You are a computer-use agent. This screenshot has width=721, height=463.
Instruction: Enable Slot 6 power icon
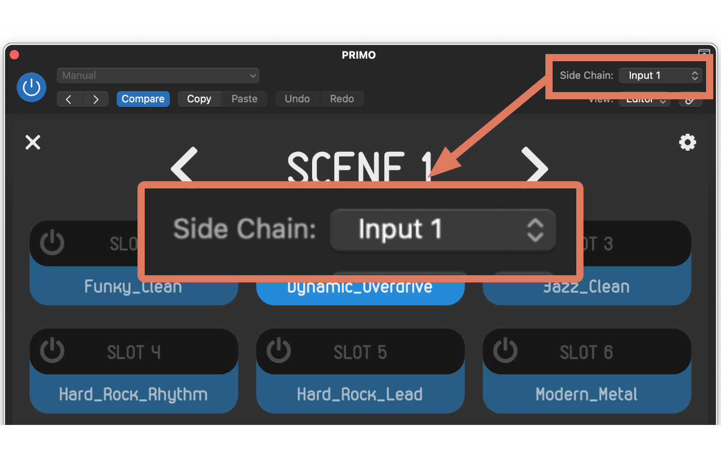pyautogui.click(x=505, y=351)
